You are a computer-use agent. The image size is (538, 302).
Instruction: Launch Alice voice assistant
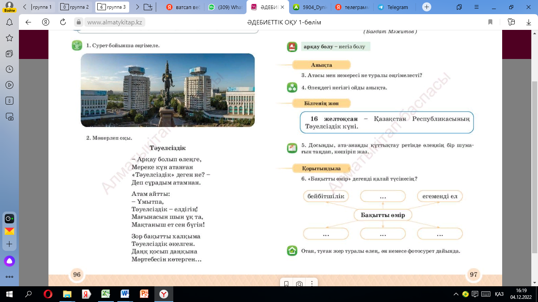tap(9, 261)
